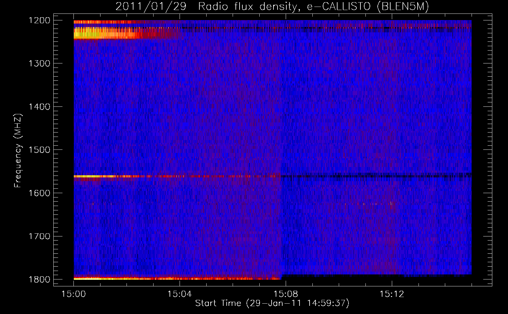This screenshot has width=508, height=314.
Task: Click the 1800 frequency tick label
Action: tap(39, 279)
